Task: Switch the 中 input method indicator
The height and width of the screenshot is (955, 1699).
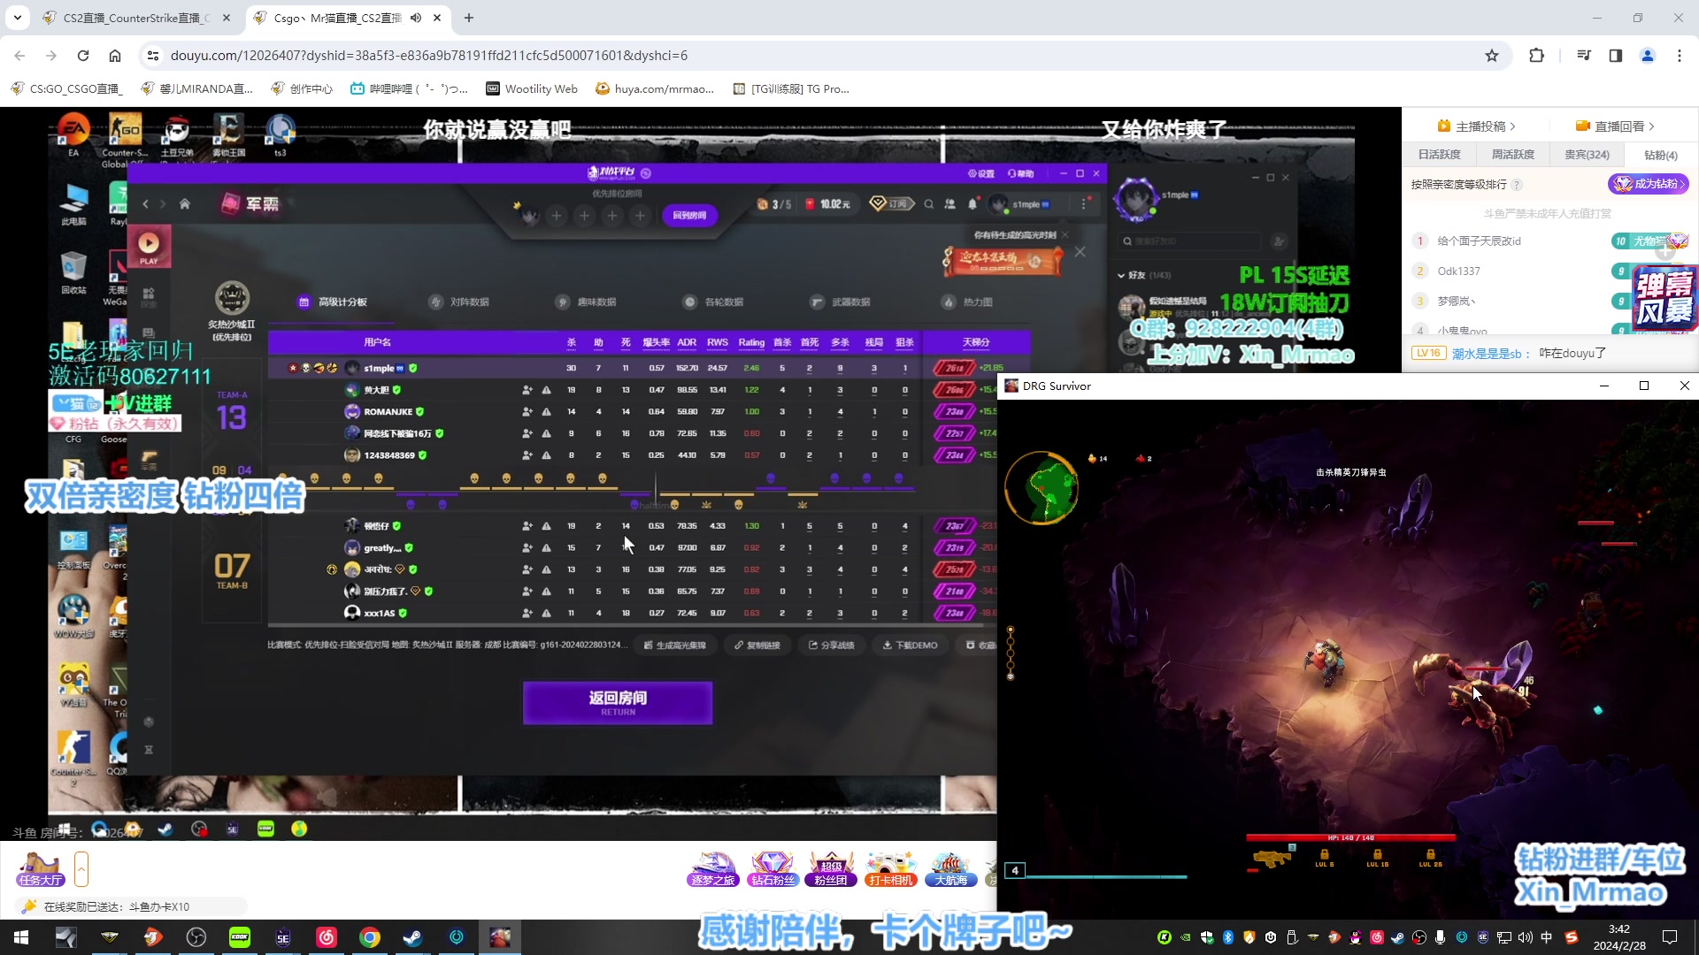Action: (1547, 937)
